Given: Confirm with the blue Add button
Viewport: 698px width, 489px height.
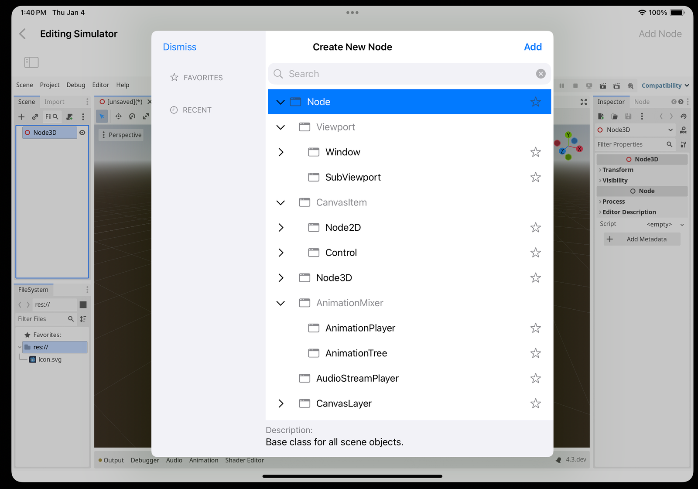Looking at the screenshot, I should pyautogui.click(x=533, y=47).
